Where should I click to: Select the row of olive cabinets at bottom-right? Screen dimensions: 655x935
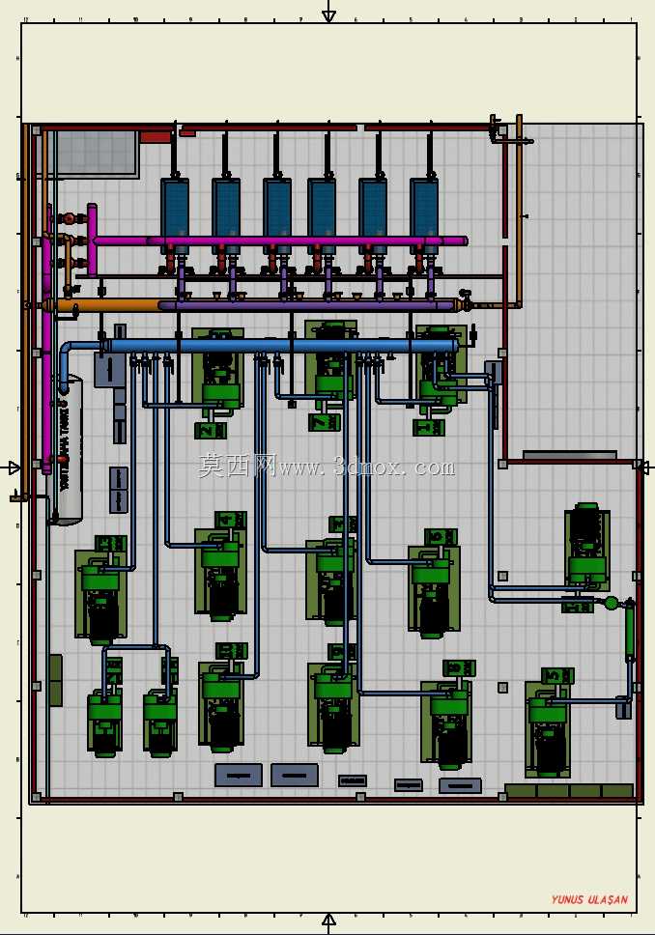click(569, 791)
